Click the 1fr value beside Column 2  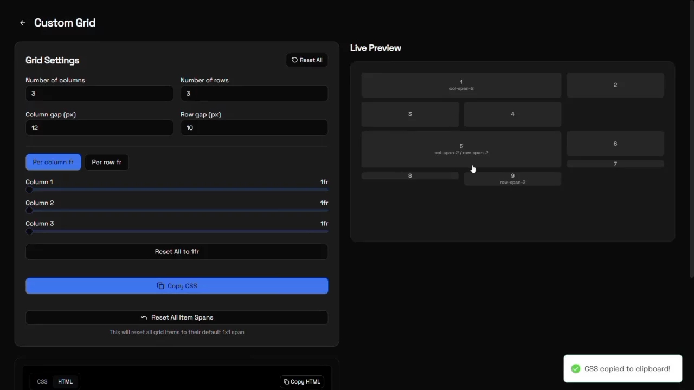tap(324, 203)
